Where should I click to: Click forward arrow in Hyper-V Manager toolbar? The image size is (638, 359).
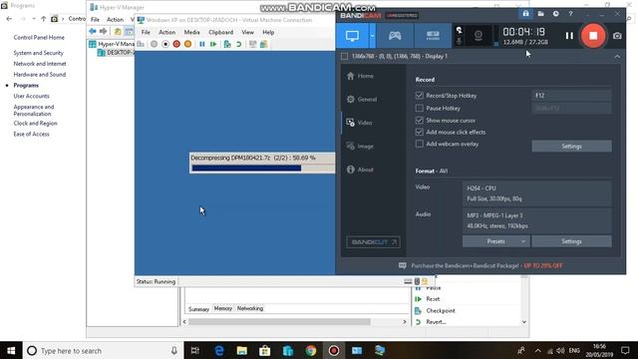click(x=104, y=31)
